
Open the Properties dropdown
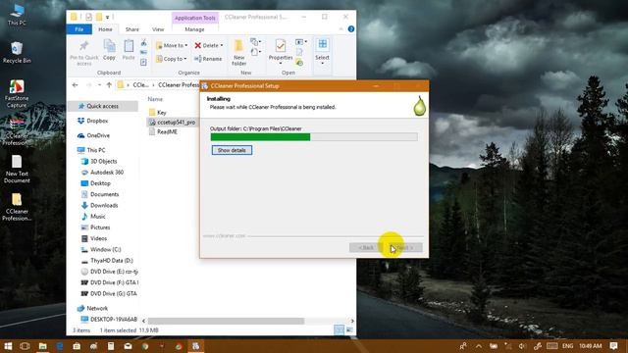coord(281,63)
